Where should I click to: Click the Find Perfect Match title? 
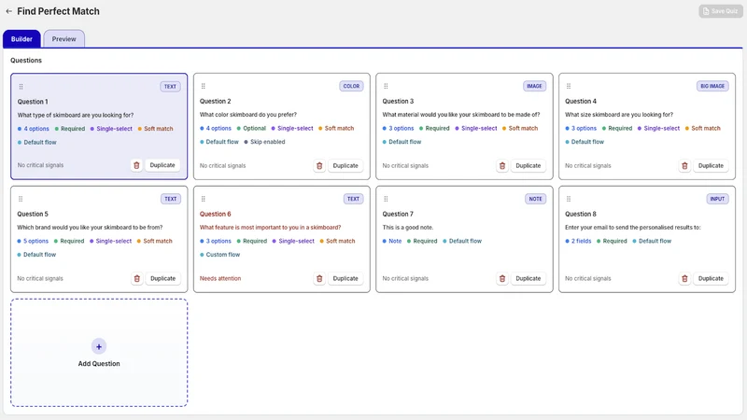click(x=58, y=11)
